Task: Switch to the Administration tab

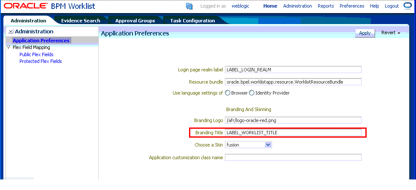Action: coord(28,21)
